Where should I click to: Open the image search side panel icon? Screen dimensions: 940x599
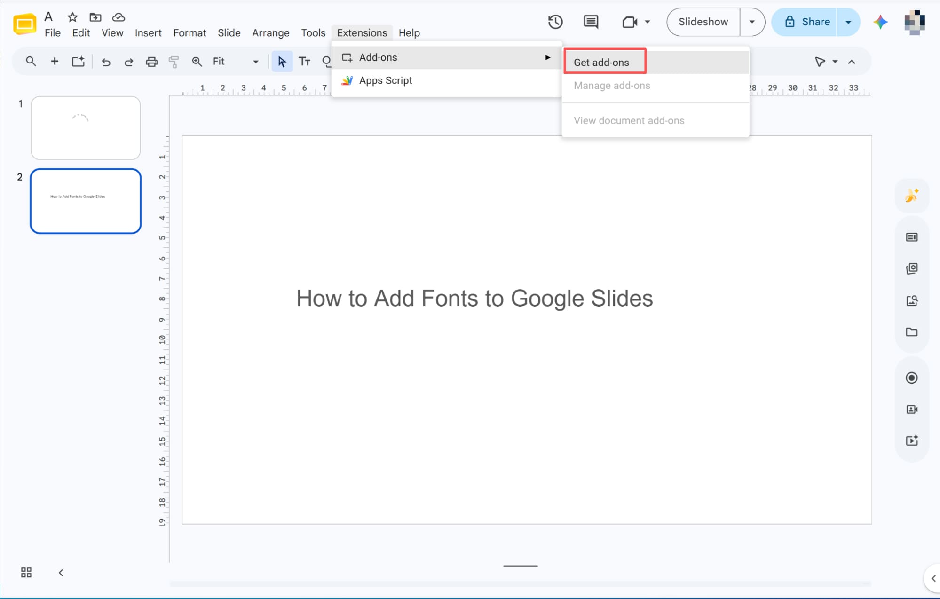[912, 300]
